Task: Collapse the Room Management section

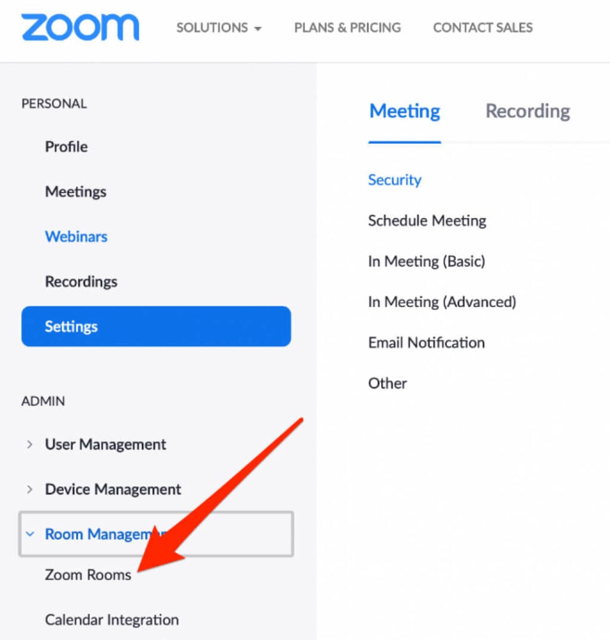Action: 156,534
